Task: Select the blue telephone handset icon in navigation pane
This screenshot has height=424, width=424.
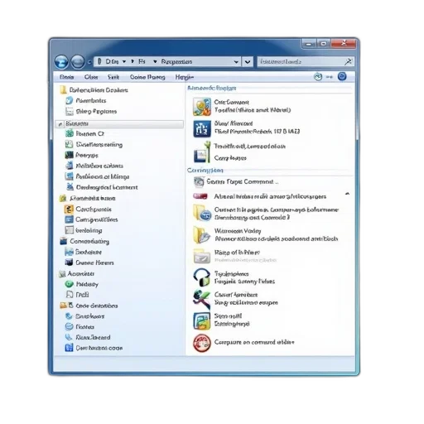Action: point(69,337)
